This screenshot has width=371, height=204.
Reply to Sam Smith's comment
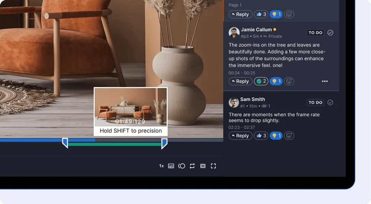click(240, 135)
